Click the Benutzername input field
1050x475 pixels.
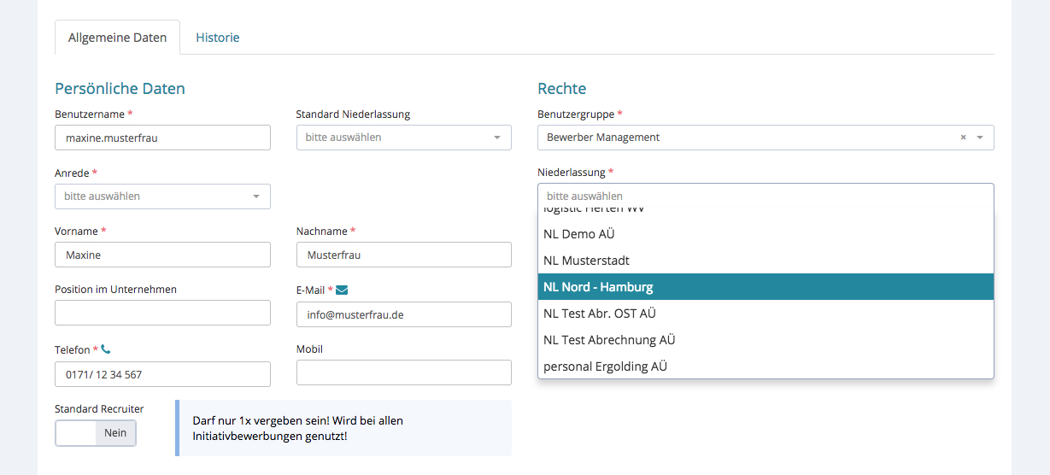pos(162,138)
